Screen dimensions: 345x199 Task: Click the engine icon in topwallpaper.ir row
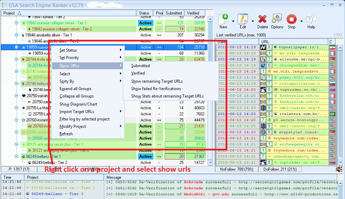(x=263, y=47)
